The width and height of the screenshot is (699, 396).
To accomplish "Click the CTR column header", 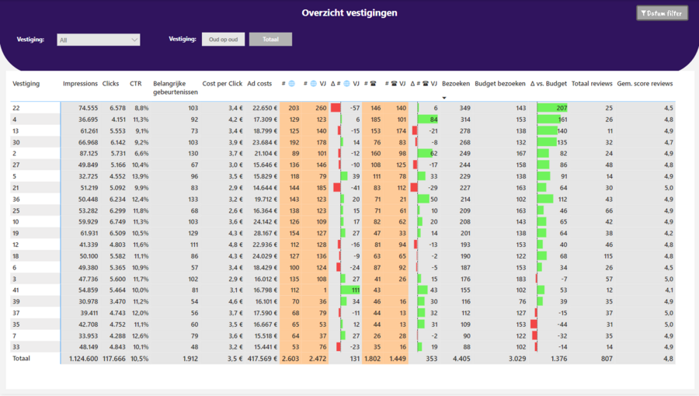I will [135, 84].
